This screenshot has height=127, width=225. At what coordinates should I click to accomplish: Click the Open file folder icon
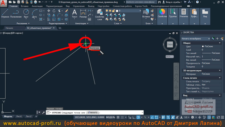(x=14, y=2)
